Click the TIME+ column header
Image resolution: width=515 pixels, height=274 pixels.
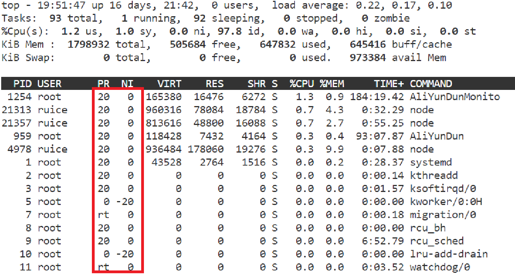pyautogui.click(x=389, y=84)
